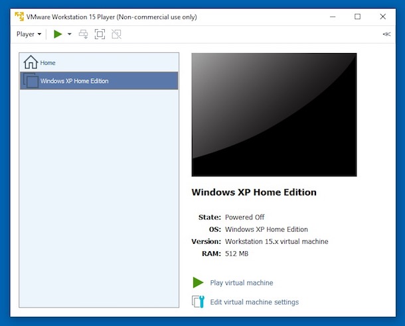Open the Player menu dropdown
405x326 pixels.
click(x=29, y=34)
